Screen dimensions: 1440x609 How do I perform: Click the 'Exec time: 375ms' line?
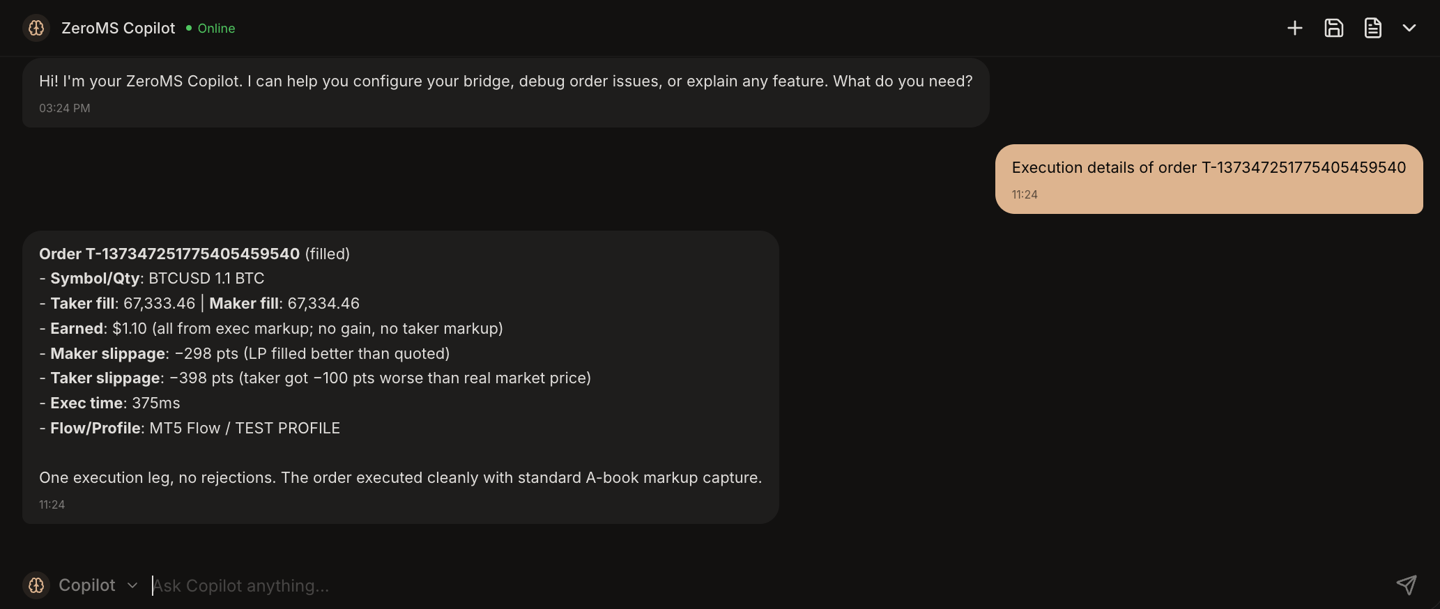pyautogui.click(x=110, y=403)
